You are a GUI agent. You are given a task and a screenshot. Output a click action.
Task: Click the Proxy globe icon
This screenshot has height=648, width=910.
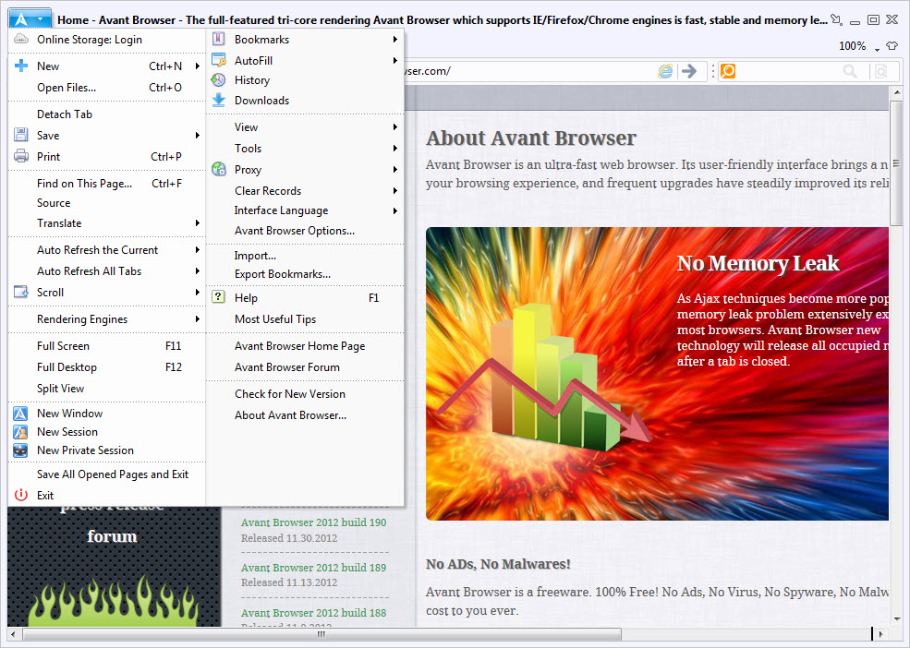[219, 170]
